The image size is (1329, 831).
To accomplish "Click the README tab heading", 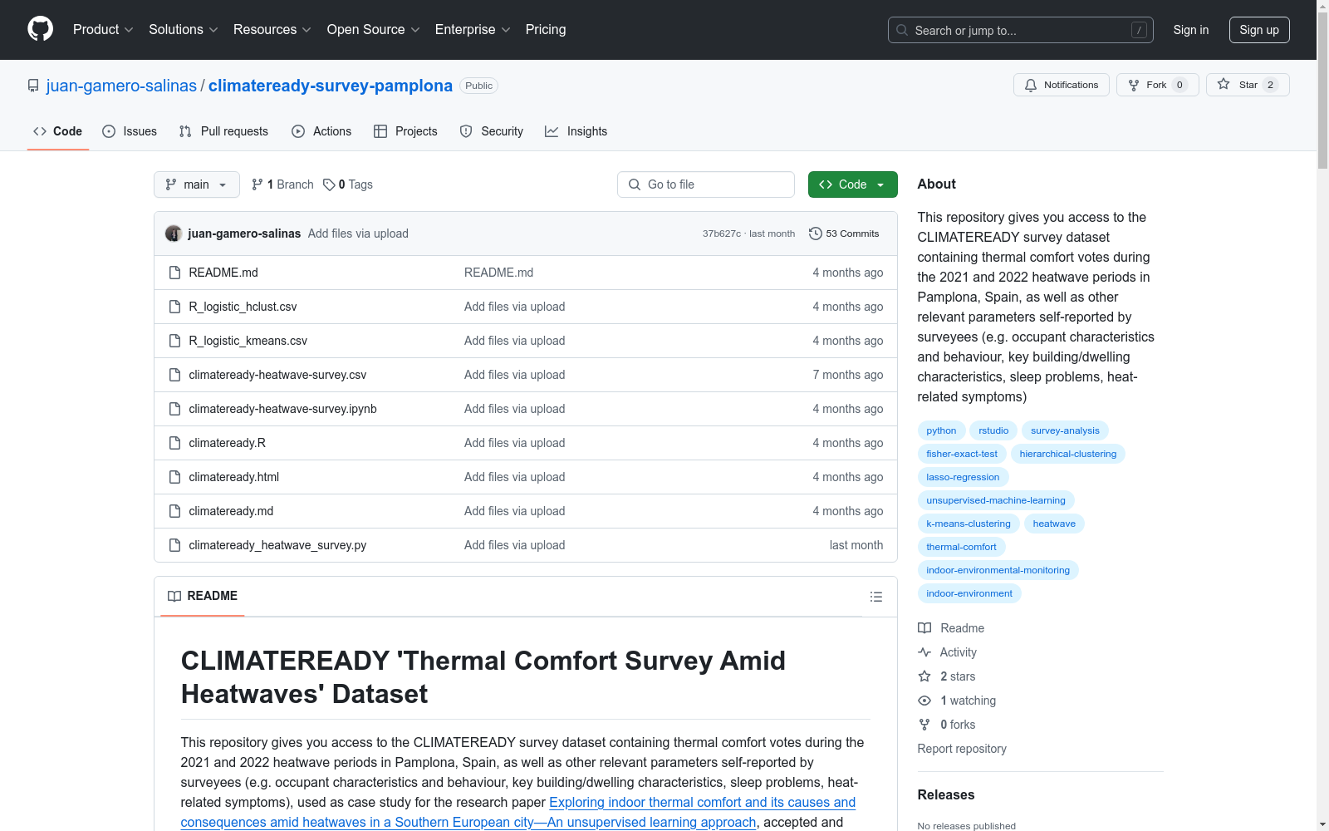I will (x=203, y=596).
